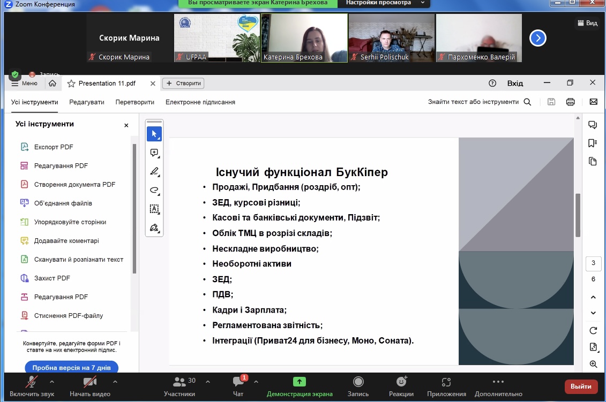Expand chat options chevron
The height and width of the screenshot is (402, 606).
click(256, 382)
